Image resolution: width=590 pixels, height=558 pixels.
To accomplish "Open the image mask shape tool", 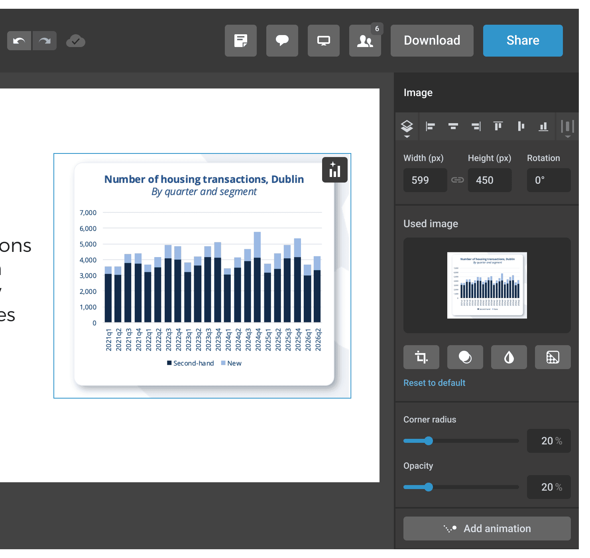I will pos(465,357).
